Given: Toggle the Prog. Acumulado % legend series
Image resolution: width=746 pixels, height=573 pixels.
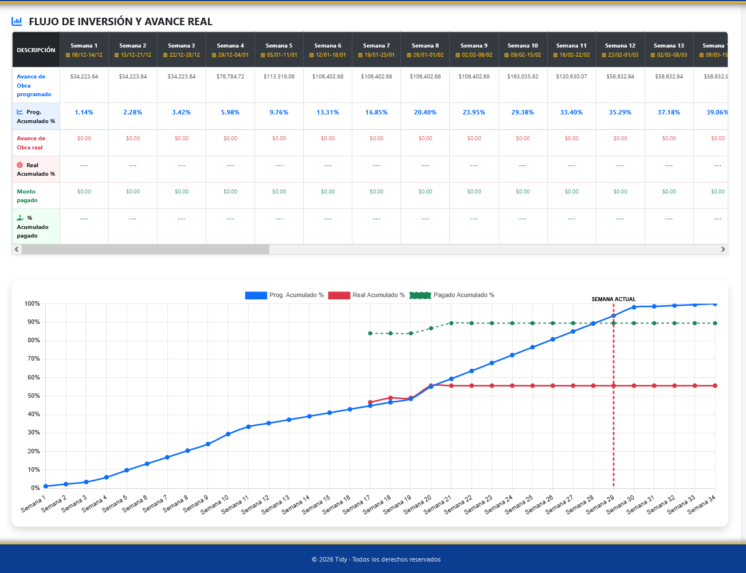Looking at the screenshot, I should (x=285, y=295).
